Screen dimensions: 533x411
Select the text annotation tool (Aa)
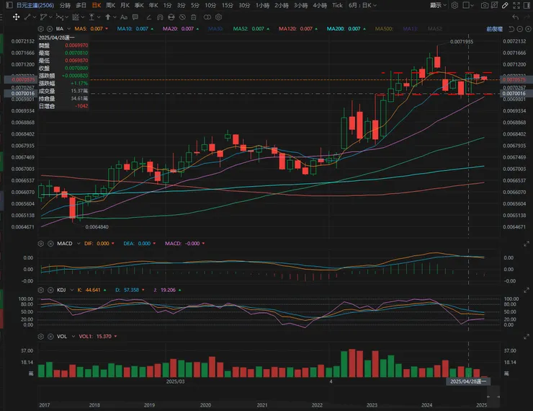click(x=124, y=17)
